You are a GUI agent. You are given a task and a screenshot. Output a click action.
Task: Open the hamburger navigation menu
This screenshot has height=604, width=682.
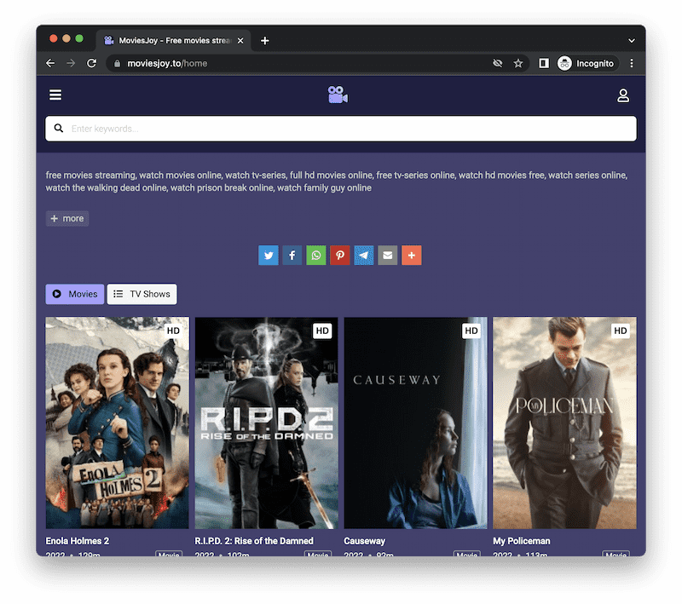point(55,95)
